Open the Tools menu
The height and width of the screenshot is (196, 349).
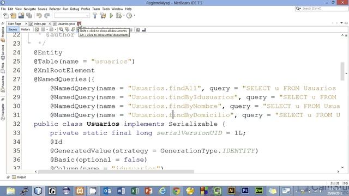(106, 9)
